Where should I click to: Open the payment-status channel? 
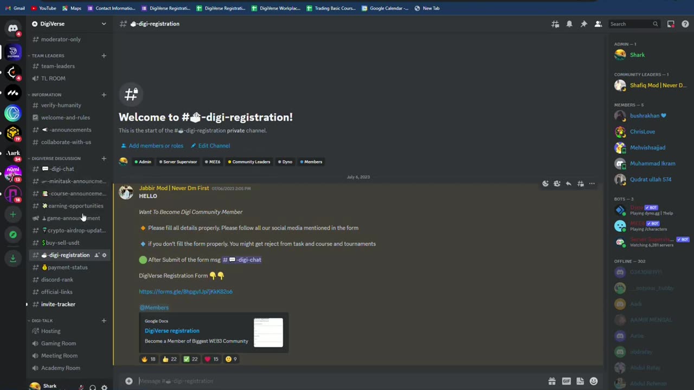[x=69, y=267]
